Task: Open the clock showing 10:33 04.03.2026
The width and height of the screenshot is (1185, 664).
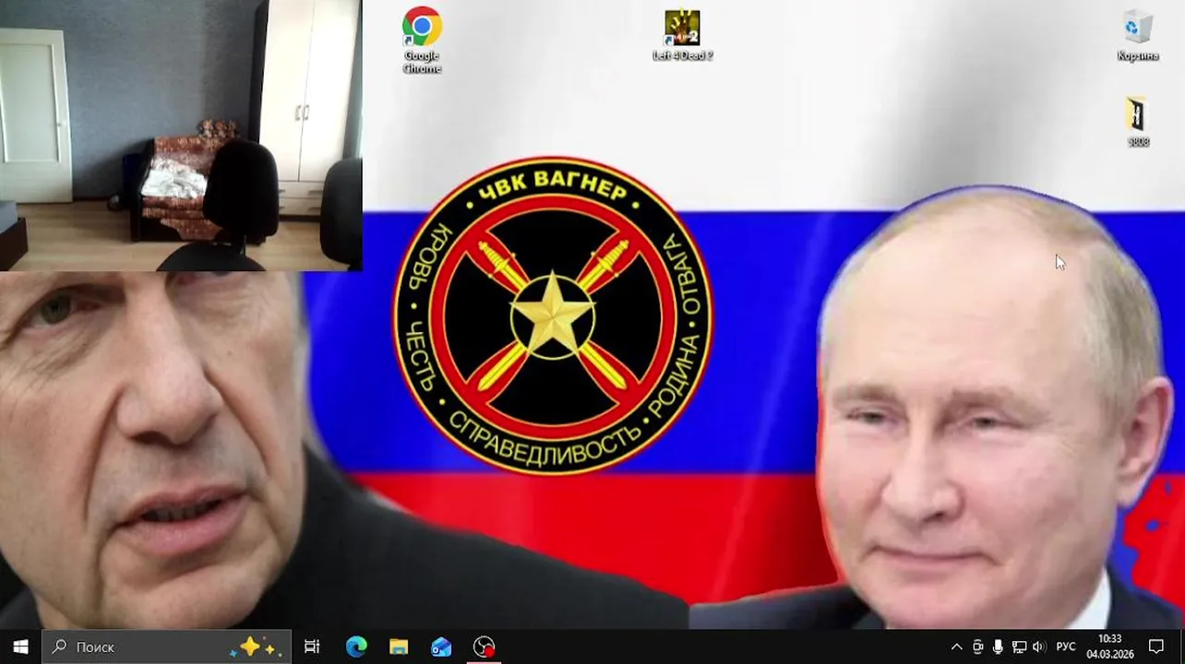Action: (1110, 646)
